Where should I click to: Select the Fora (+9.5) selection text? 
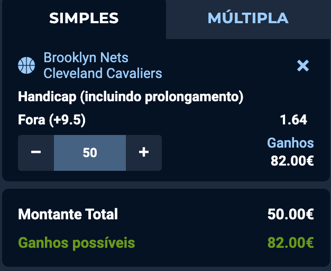coord(52,120)
